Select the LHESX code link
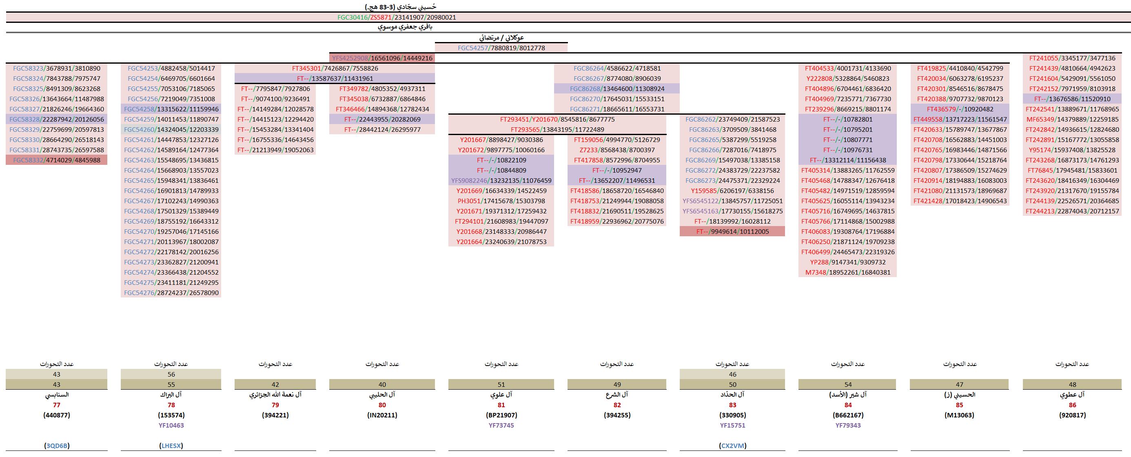Viewport: 1131px width, 457px height. 171,445
